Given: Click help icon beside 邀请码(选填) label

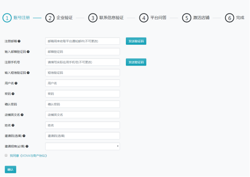Looking at the screenshot, I should [x=24, y=136].
